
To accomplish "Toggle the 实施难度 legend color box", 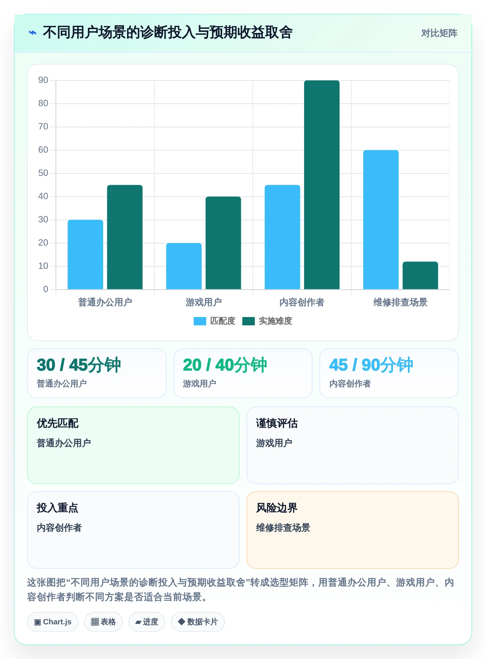I will point(249,321).
